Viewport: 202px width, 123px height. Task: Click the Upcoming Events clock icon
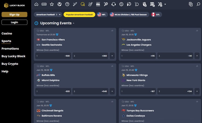(36, 23)
